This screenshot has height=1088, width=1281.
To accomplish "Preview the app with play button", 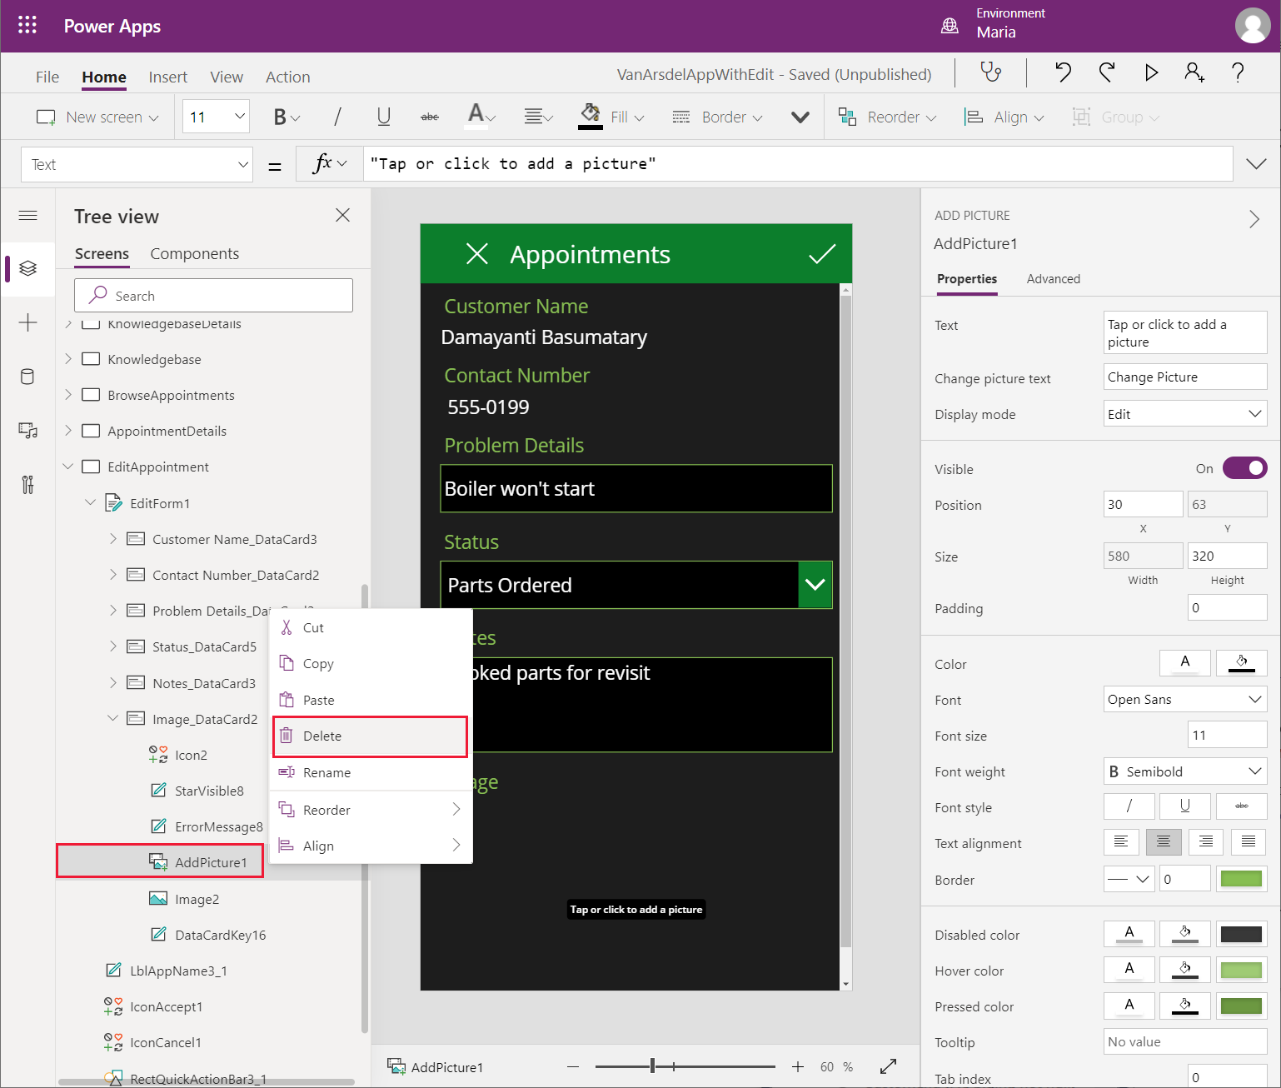I will click(1151, 73).
